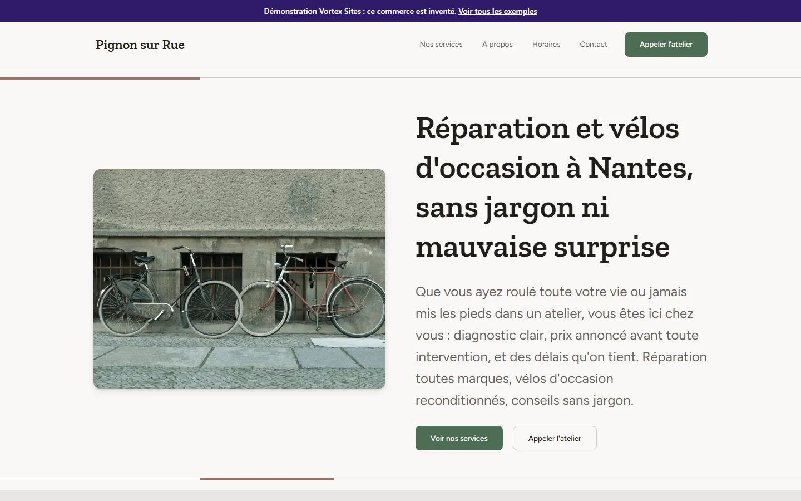Open the Horaires nav link
This screenshot has height=501, width=801.
click(x=546, y=44)
